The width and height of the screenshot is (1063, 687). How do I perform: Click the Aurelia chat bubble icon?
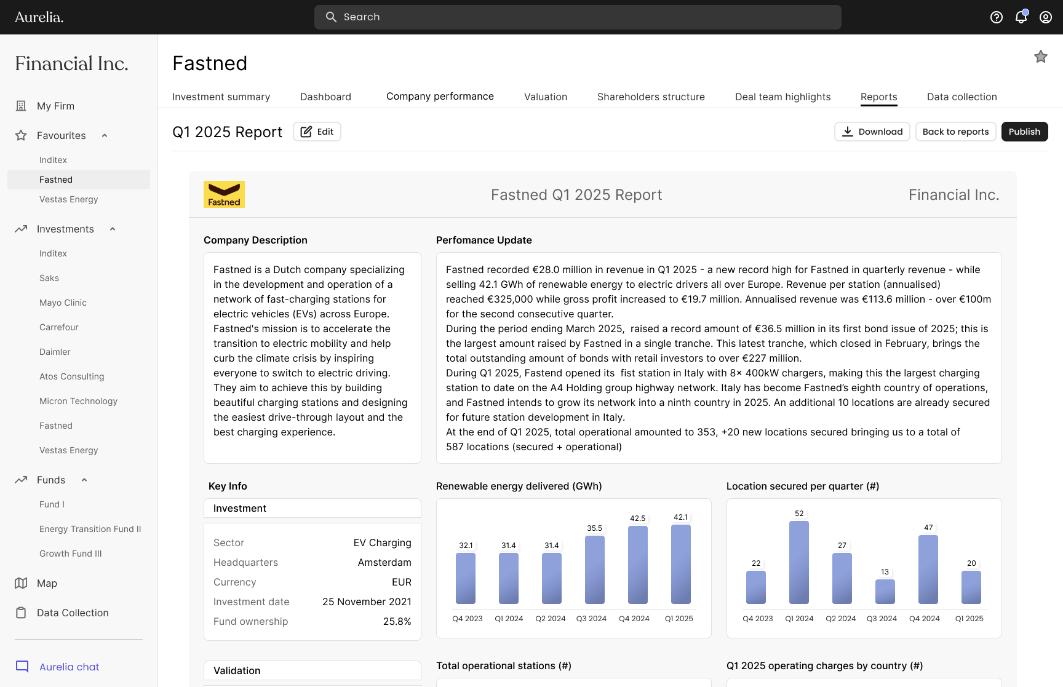[x=22, y=667]
